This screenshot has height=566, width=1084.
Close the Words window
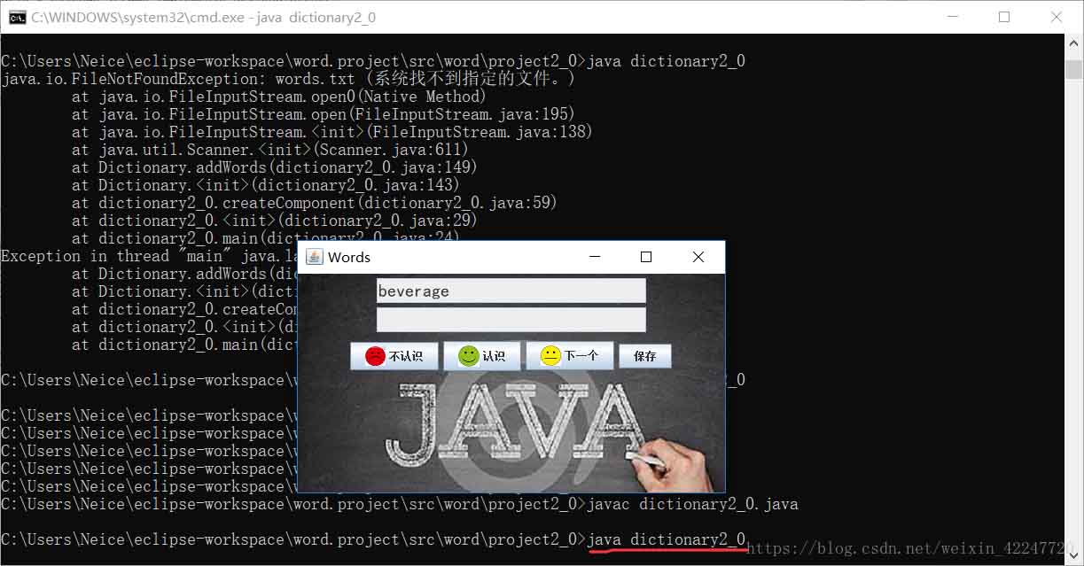pyautogui.click(x=698, y=257)
